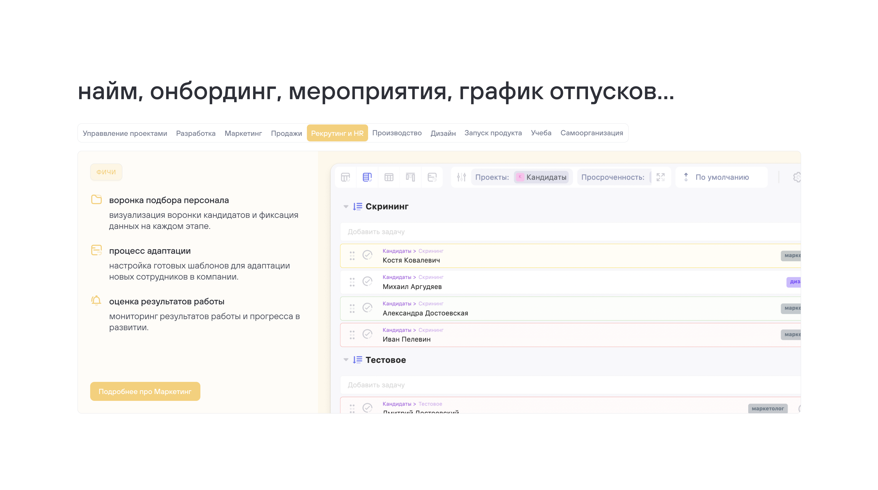Click Подробнее про Маркетинг button
This screenshot has height=490, width=878.
pos(145,391)
